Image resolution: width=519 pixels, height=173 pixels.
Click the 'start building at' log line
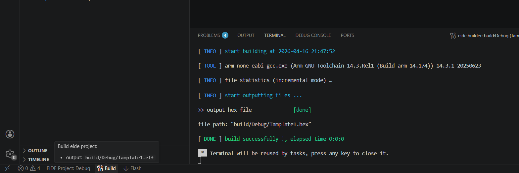pyautogui.click(x=267, y=51)
